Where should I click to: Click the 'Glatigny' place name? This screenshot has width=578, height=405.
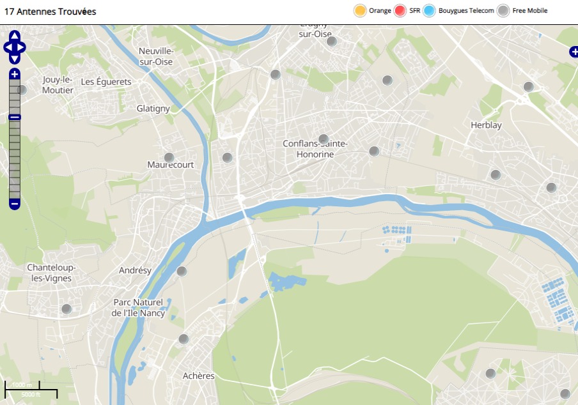(x=153, y=109)
